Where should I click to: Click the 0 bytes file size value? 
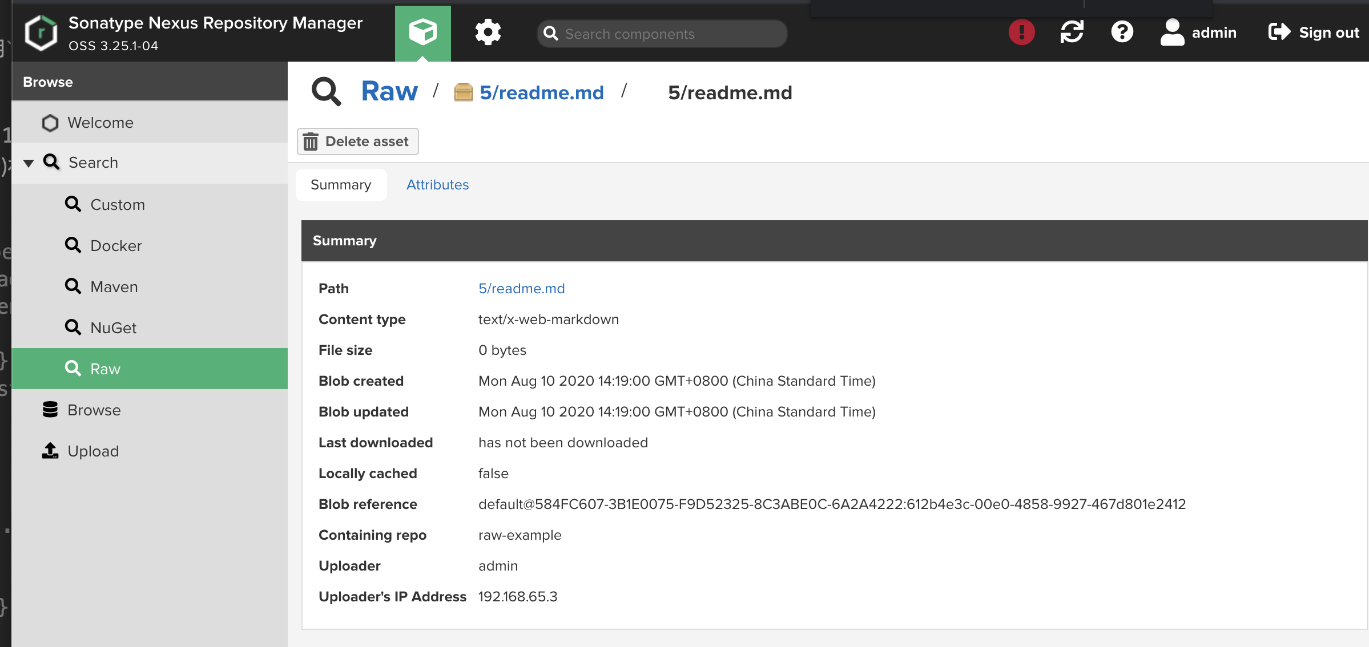pos(502,350)
